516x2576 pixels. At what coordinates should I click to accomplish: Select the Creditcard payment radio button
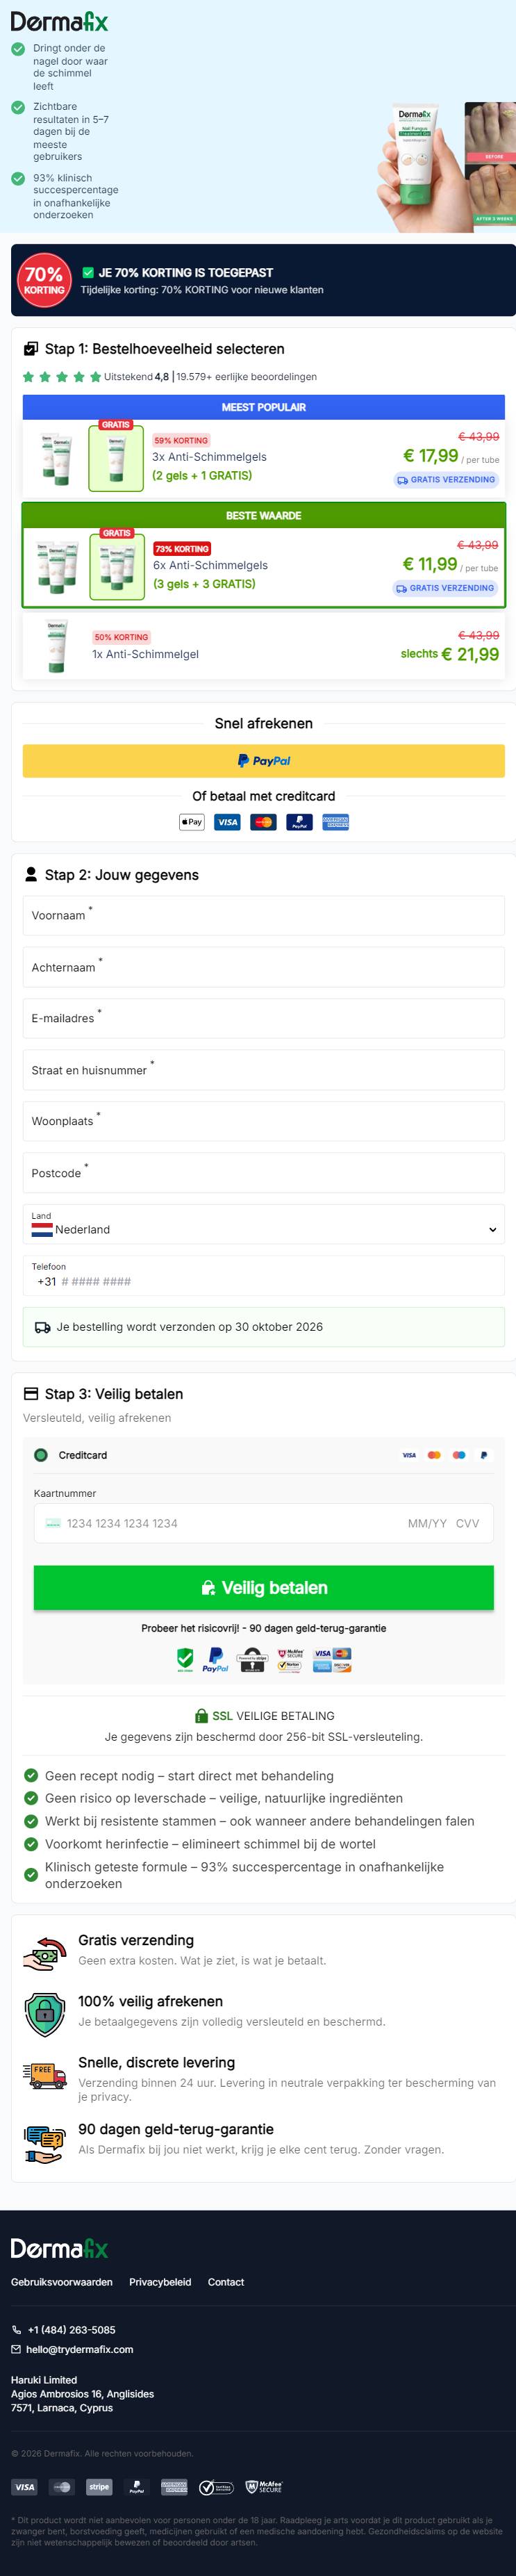(x=41, y=1455)
